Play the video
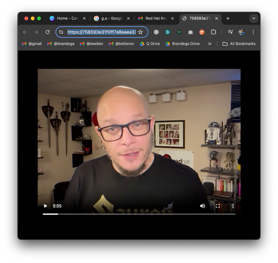278x263 pixels. [45, 206]
